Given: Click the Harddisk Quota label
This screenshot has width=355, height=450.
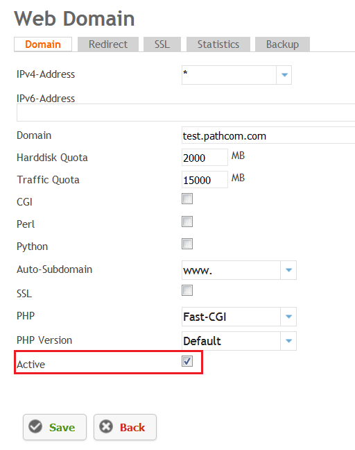Looking at the screenshot, I should [x=52, y=158].
